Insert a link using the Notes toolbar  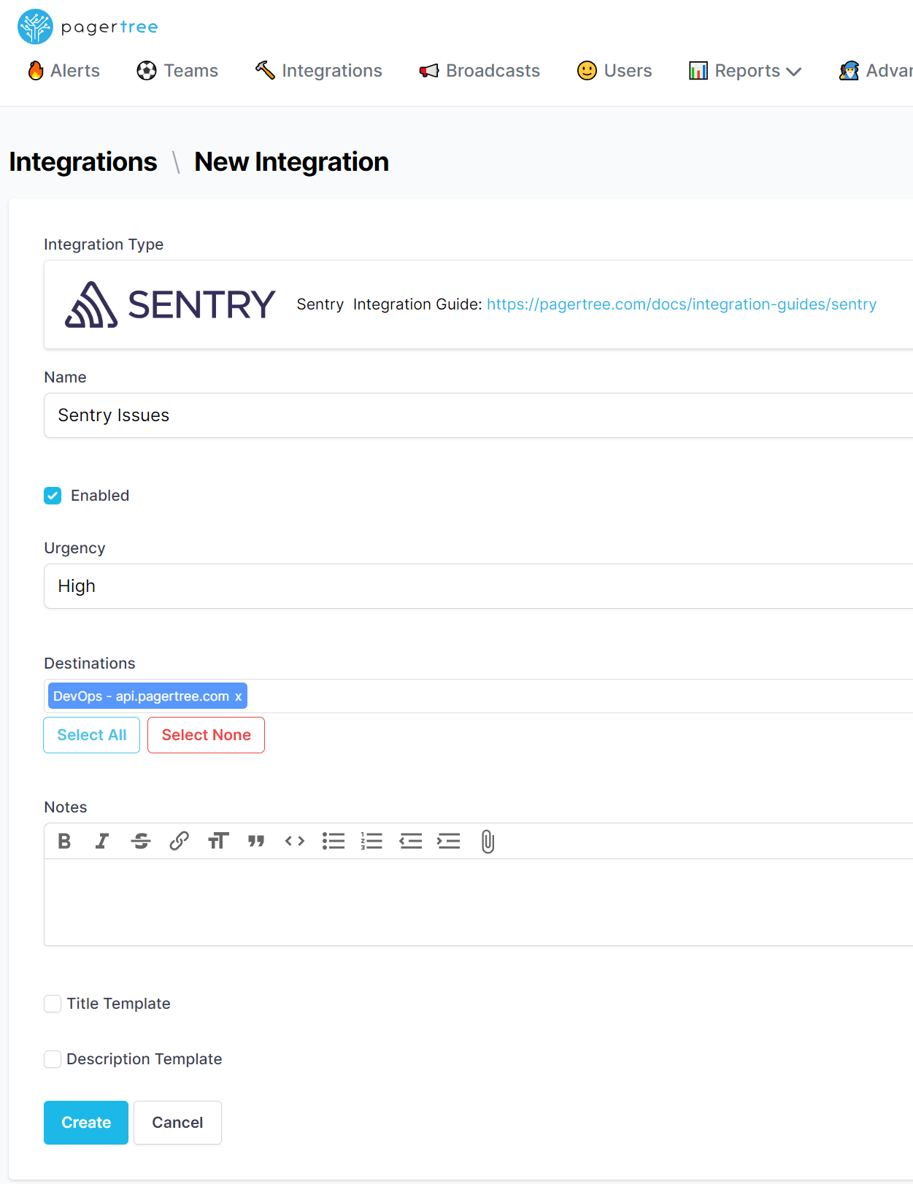tap(179, 841)
